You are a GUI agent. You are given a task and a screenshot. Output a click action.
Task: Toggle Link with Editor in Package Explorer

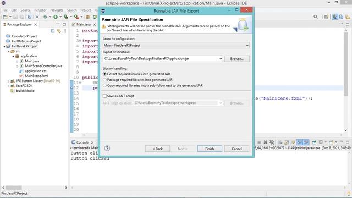[x=59, y=31]
